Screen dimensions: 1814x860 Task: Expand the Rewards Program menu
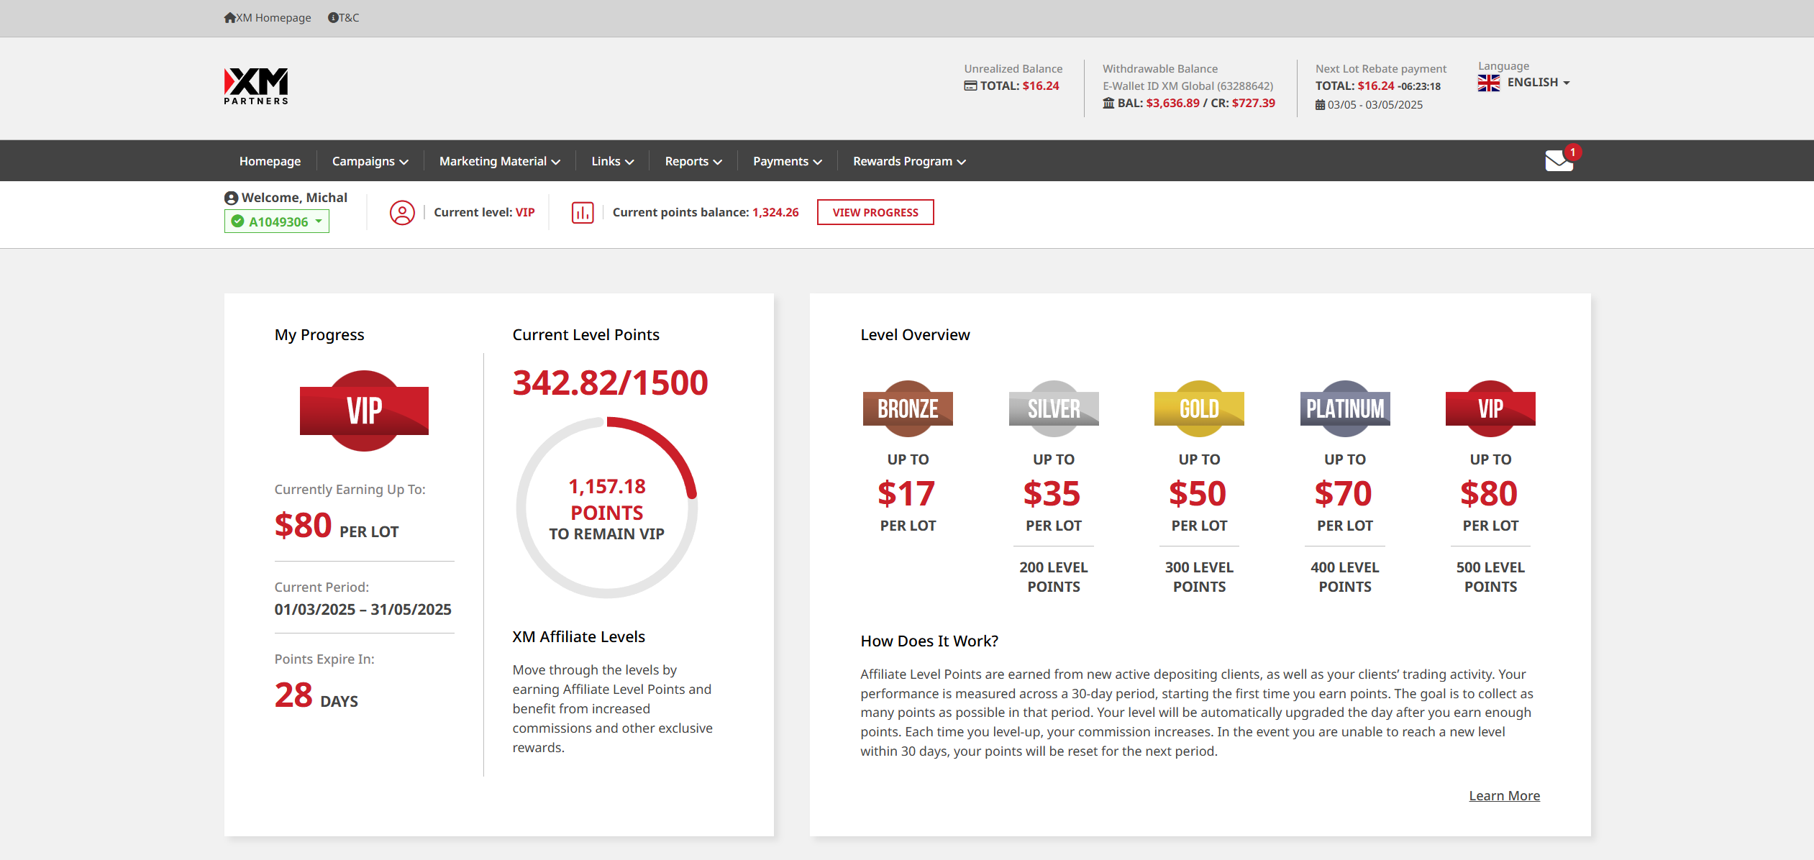coord(909,161)
